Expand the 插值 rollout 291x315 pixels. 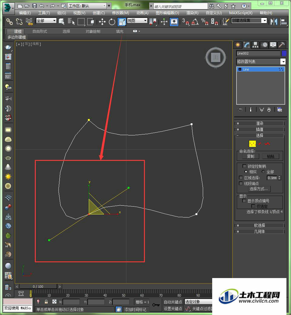click(x=259, y=129)
